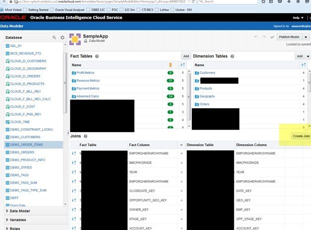Click the Publish Model button
Image resolution: width=311 pixels, height=230 pixels.
click(x=289, y=37)
